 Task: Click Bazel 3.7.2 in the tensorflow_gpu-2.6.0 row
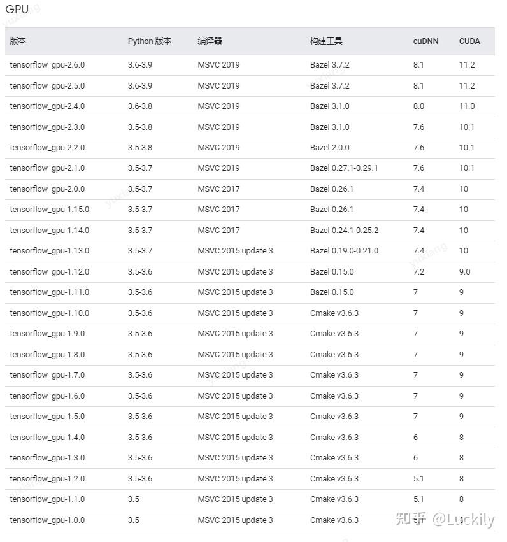point(330,65)
